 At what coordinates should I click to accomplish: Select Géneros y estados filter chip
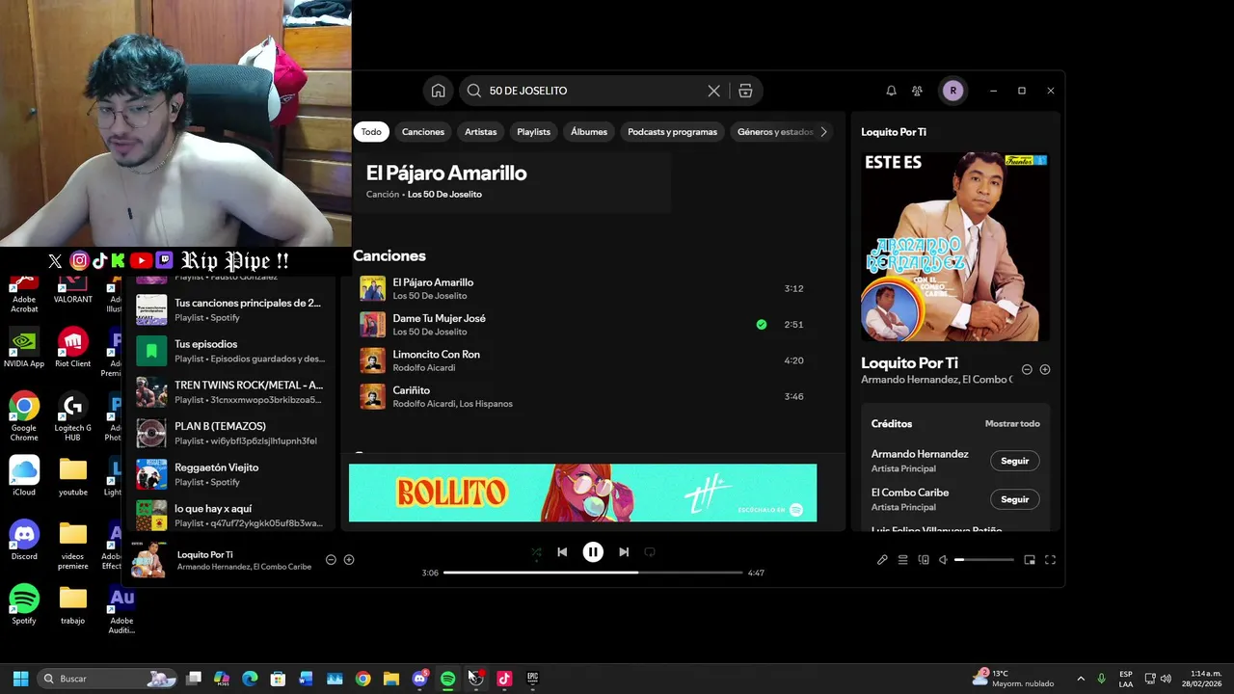pyautogui.click(x=775, y=132)
